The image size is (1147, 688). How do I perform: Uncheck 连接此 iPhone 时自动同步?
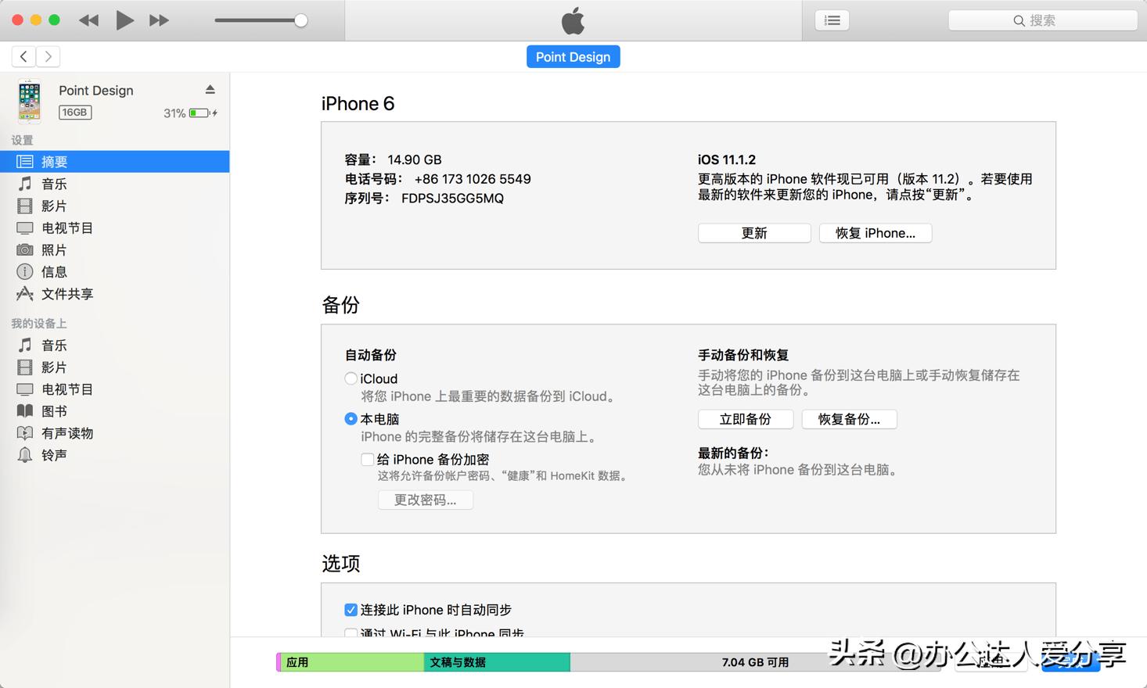pyautogui.click(x=351, y=610)
